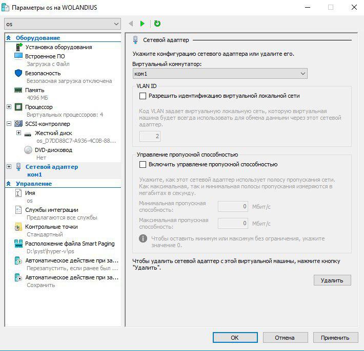This screenshot has width=364, height=351.
Task: Expand the Сетевой адаптер node
Action: (9, 167)
